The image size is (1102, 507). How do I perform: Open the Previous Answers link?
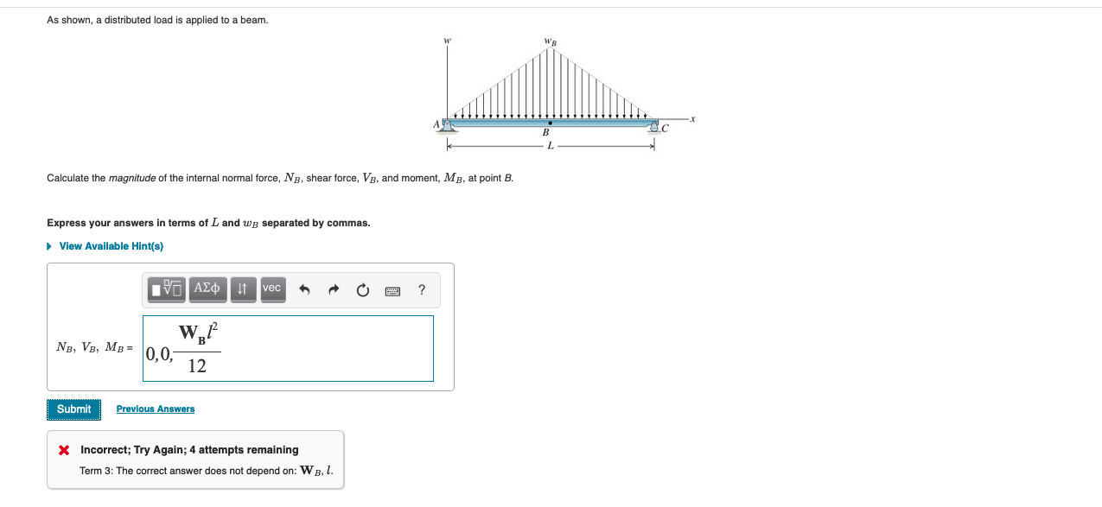156,409
